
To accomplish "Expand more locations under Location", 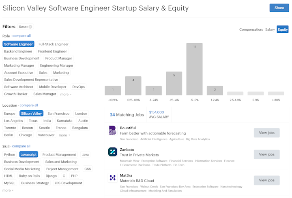I will pyautogui.click(x=64, y=135).
